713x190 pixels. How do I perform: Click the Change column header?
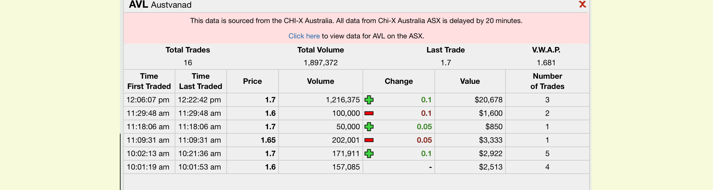click(399, 81)
